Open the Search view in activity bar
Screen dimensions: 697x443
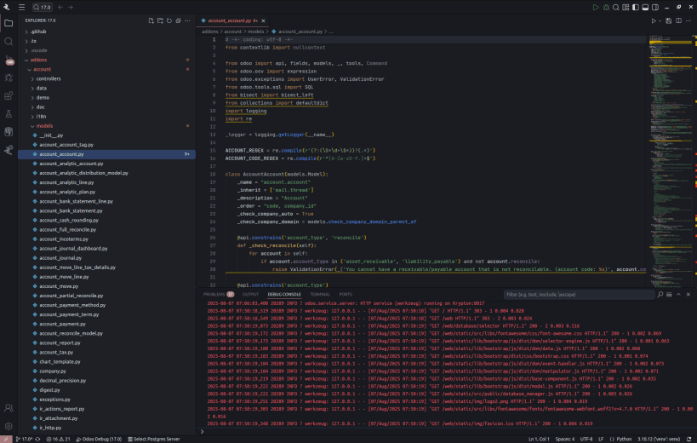(9, 42)
